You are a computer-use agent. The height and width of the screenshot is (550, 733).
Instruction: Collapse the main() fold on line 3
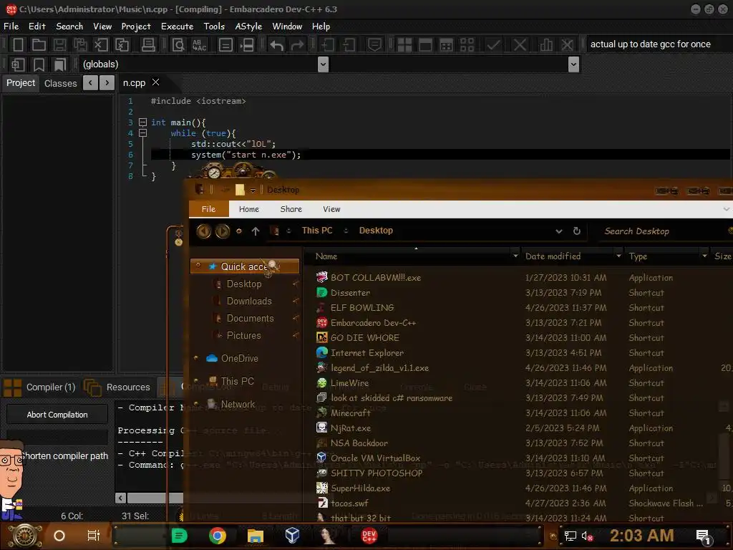(x=143, y=122)
